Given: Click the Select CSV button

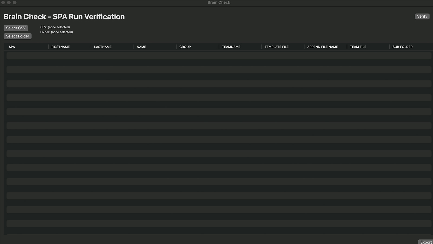Looking at the screenshot, I should click(x=16, y=28).
